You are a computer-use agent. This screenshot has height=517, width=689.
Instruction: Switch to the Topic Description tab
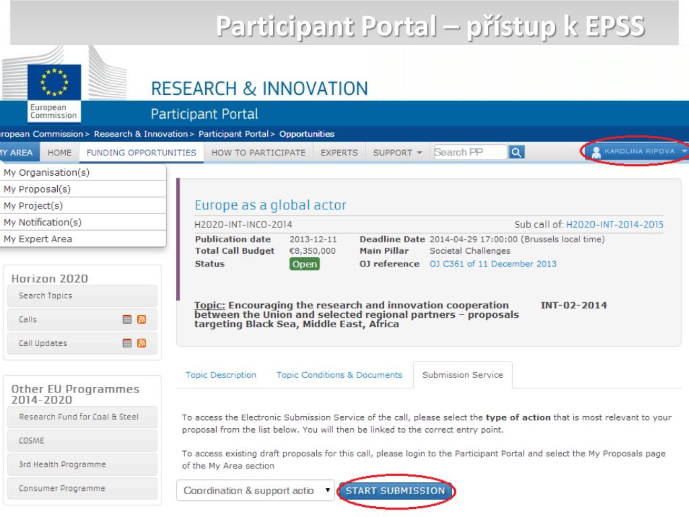[221, 375]
